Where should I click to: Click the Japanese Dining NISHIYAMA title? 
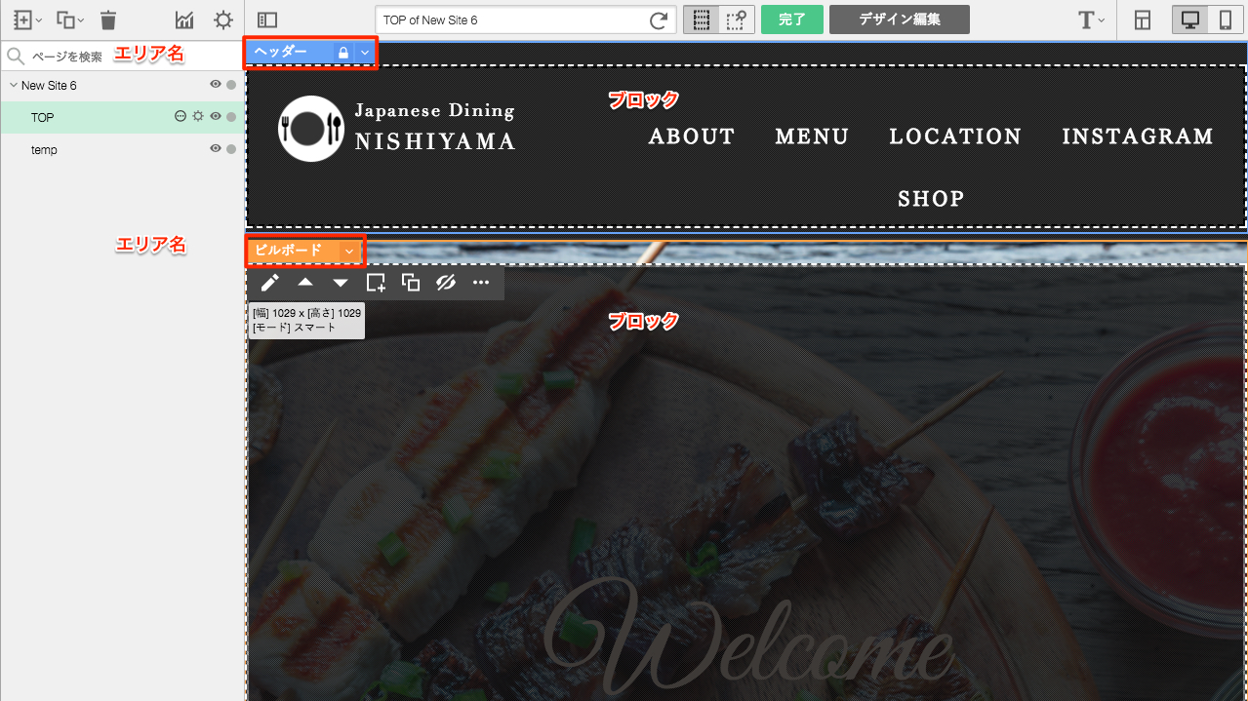click(x=435, y=127)
